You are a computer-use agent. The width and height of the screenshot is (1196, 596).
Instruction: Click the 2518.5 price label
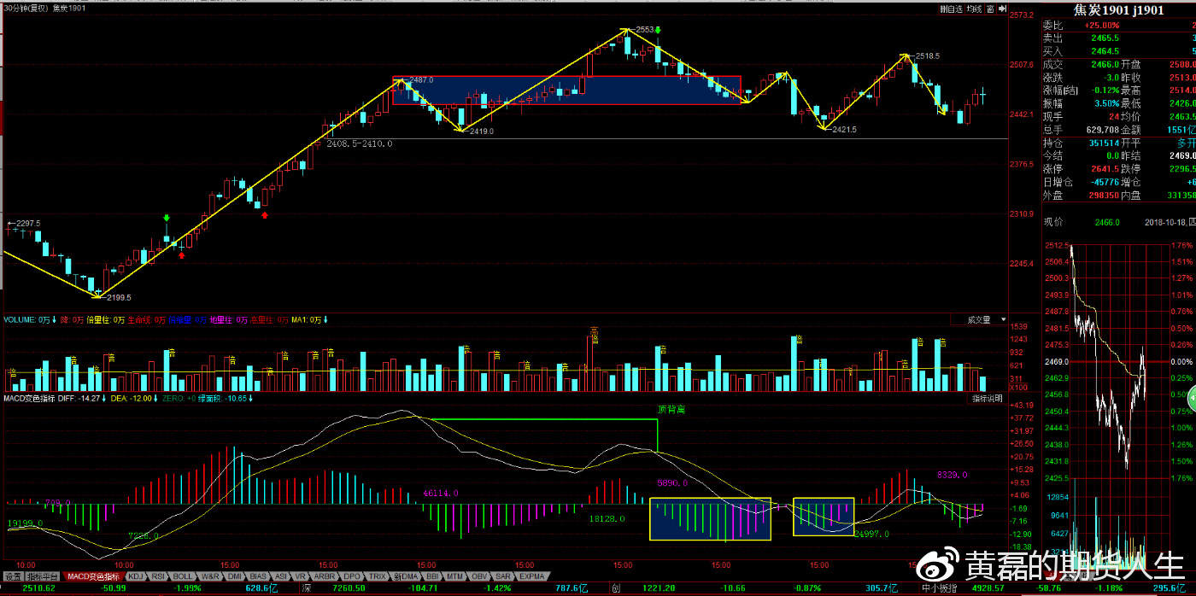(x=928, y=56)
